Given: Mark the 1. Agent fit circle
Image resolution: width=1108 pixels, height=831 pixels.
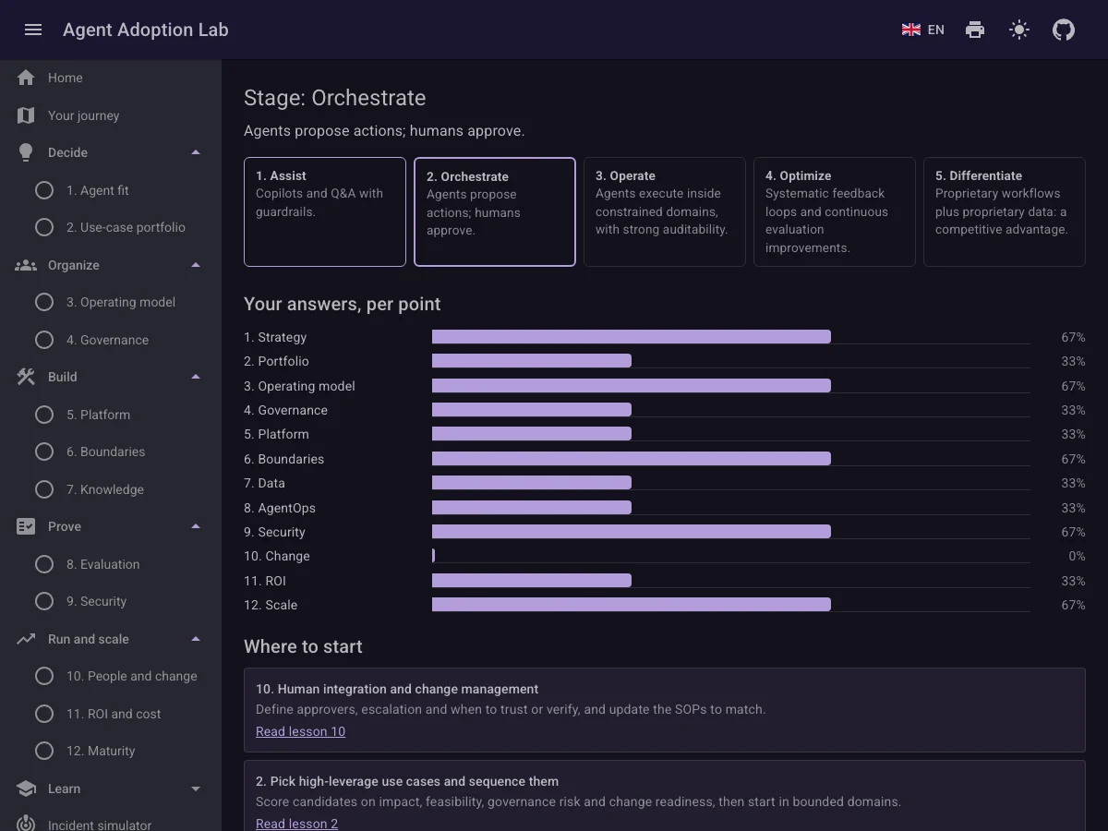Looking at the screenshot, I should [x=44, y=190].
